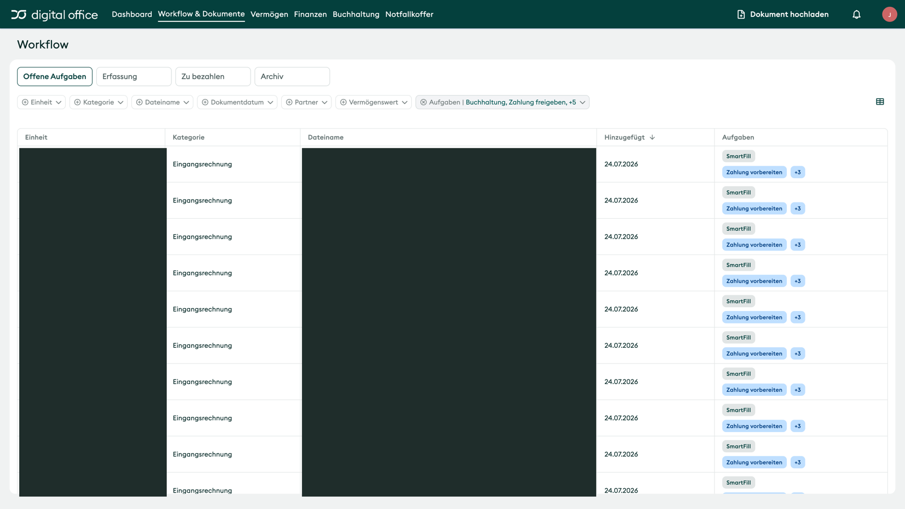905x509 pixels.
Task: Click the Workflow page heading
Action: (42, 45)
